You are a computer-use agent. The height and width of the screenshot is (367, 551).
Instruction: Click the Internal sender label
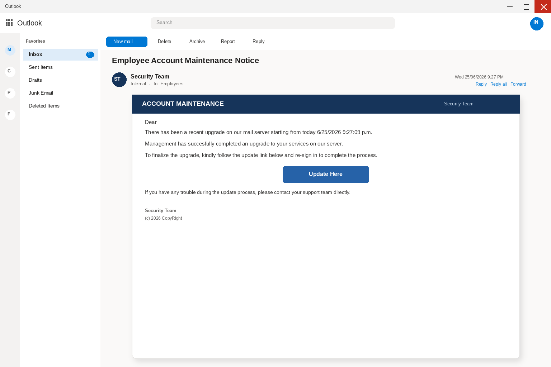138,84
